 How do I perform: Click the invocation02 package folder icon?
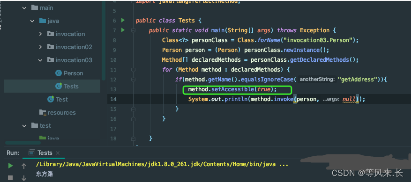(x=51, y=47)
